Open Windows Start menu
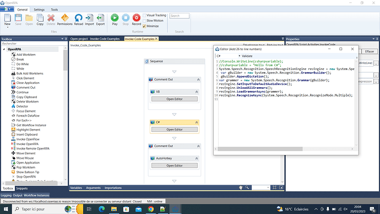Screen dimensions: 380x214 pos(6,209)
